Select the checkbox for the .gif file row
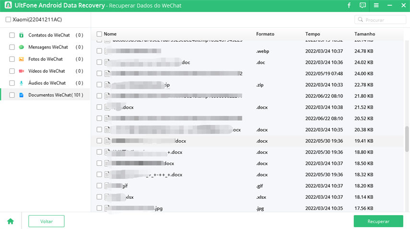Viewport: 410px width, 229px height. (x=99, y=185)
